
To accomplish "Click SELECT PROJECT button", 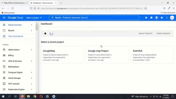I will point(145,34).
